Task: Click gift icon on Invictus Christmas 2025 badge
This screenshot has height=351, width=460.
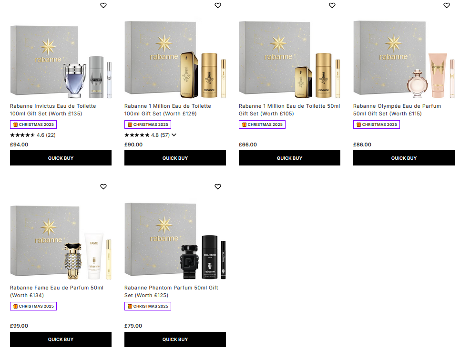Action: [14, 124]
